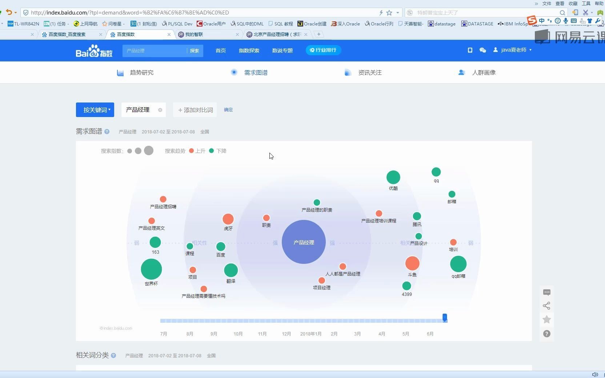Viewport: 605px width, 378px height.
Task: Click the scissors screenshot tool icon
Action: [x=585, y=13]
